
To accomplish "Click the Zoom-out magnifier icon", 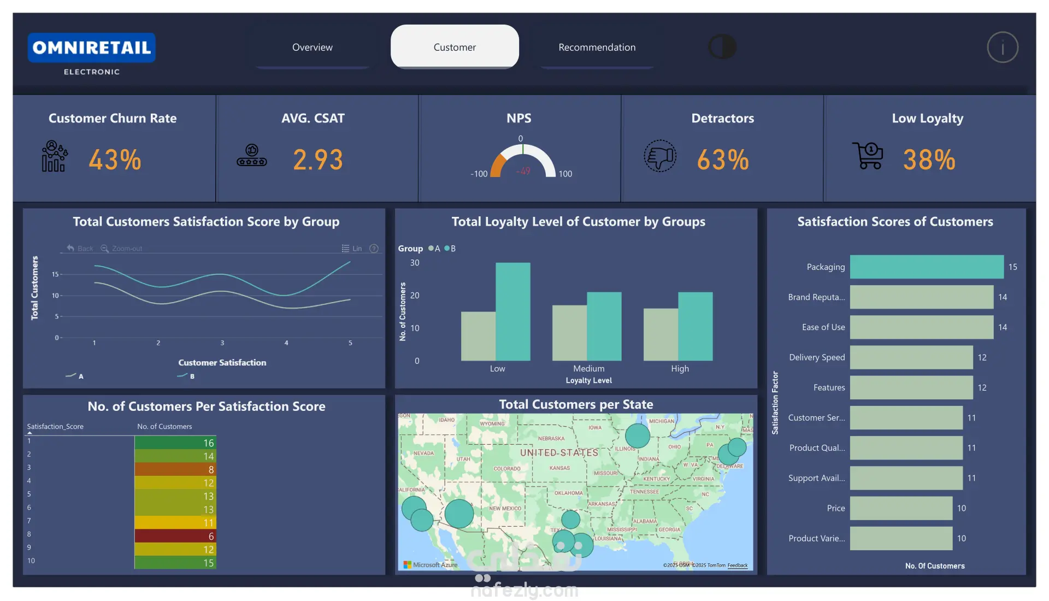I will pos(104,248).
